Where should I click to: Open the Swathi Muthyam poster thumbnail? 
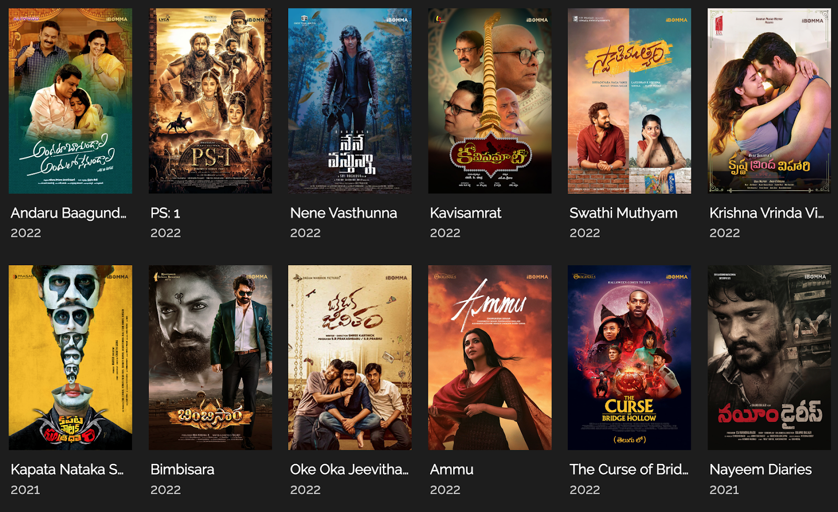[629, 101]
